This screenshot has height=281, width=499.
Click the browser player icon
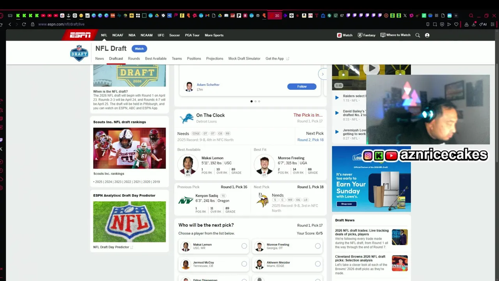pyautogui.click(x=449, y=24)
